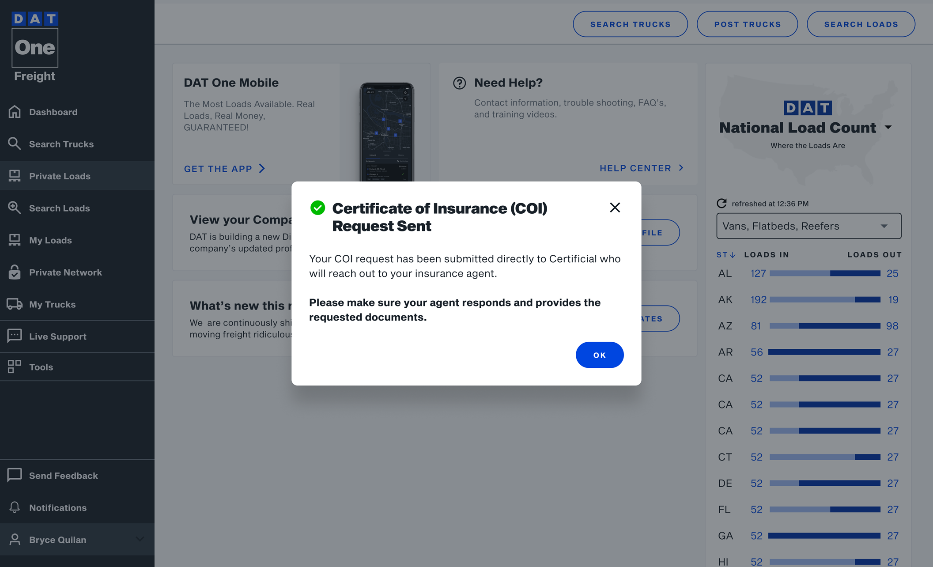Click the My Trucks truck icon
This screenshot has width=933, height=567.
pos(15,304)
